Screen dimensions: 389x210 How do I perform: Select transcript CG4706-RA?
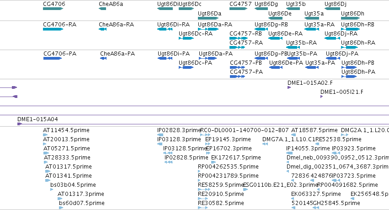53,29
